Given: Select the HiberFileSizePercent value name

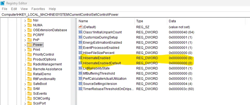Looking at the screenshot, I should coord(99,53).
